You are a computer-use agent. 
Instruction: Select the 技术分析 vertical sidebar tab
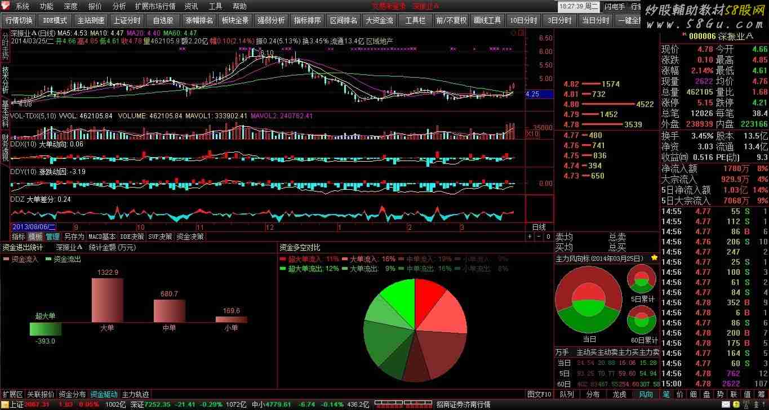5,80
